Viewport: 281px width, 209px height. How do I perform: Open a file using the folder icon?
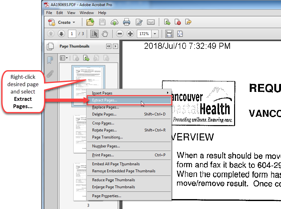pyautogui.click(x=90, y=22)
